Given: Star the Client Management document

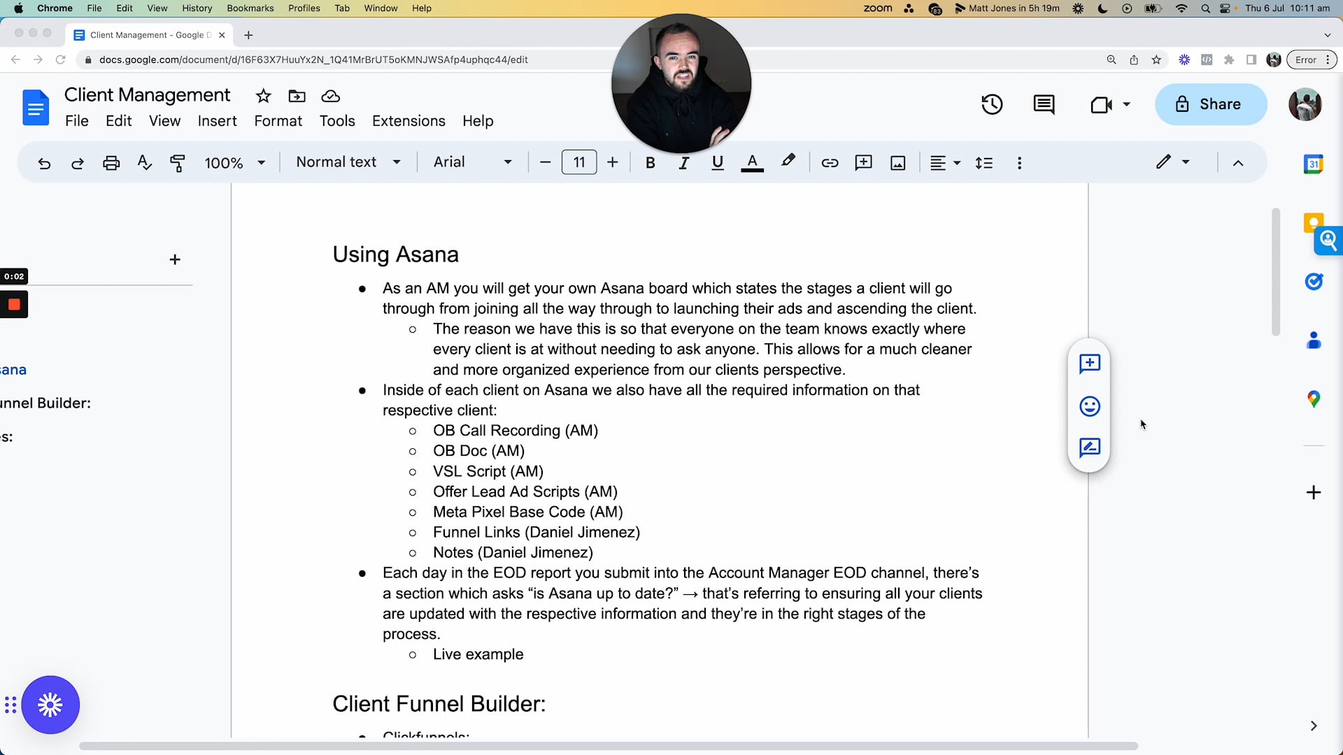Looking at the screenshot, I should point(263,96).
